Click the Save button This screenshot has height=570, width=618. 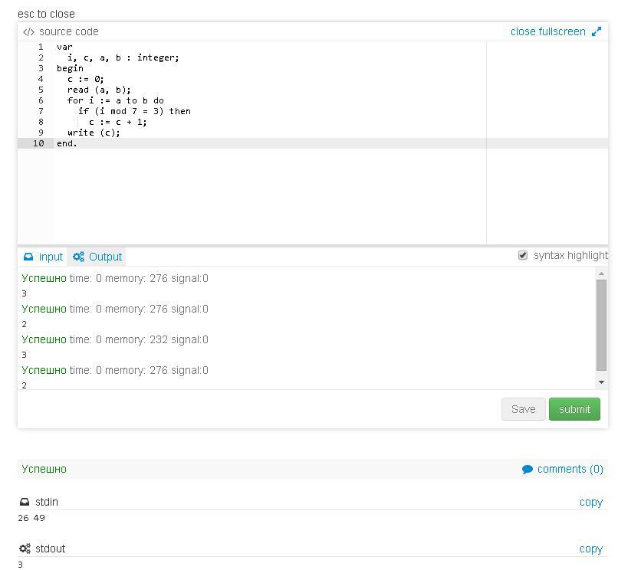pyautogui.click(x=524, y=409)
